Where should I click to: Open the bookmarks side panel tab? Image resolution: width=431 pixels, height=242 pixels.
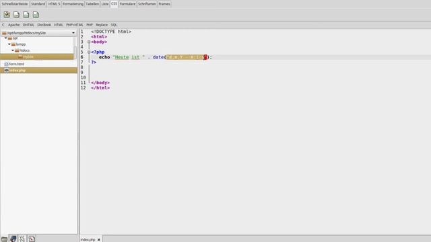click(x=13, y=239)
